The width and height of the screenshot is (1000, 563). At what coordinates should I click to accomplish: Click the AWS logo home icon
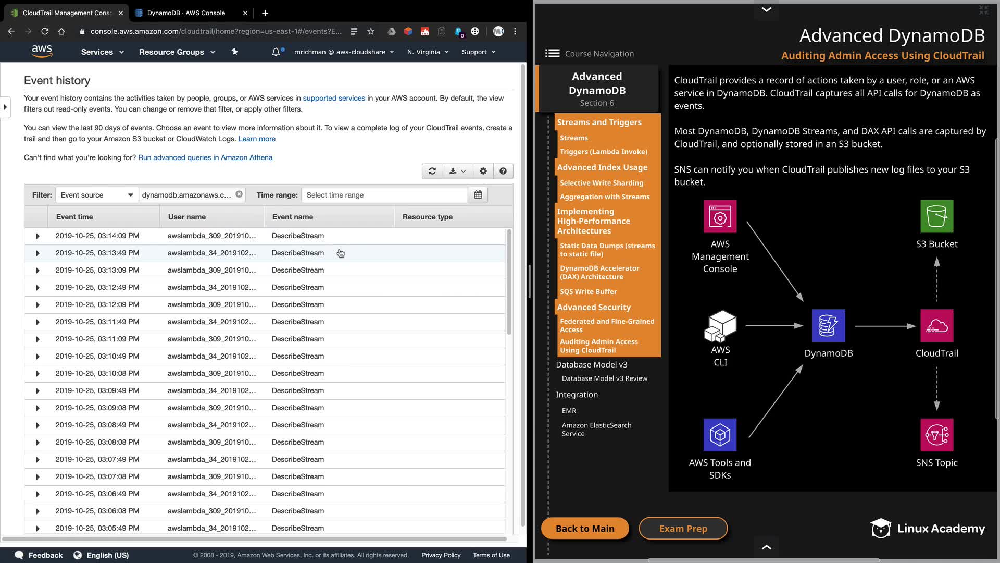[x=42, y=51]
